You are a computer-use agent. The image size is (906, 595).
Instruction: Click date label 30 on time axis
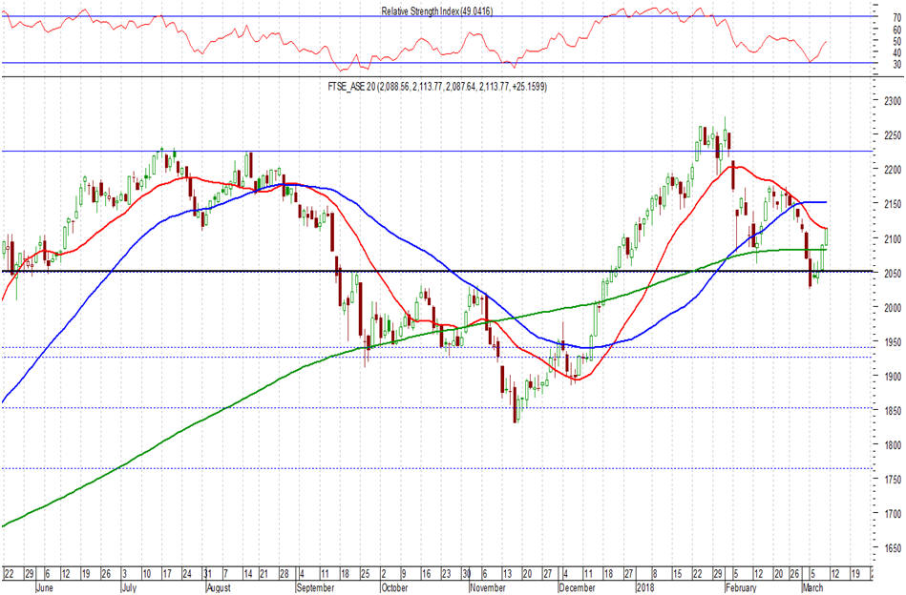[466, 574]
